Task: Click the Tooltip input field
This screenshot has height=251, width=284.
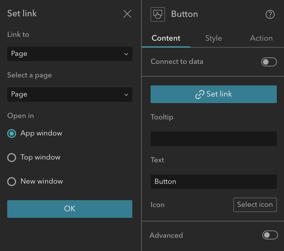Action: (x=213, y=138)
